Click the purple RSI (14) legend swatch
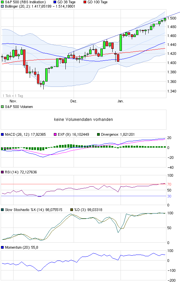The height and width of the screenshot is (283, 180). coord(2,172)
